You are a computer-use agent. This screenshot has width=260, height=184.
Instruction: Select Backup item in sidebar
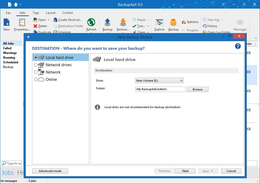click(8, 67)
